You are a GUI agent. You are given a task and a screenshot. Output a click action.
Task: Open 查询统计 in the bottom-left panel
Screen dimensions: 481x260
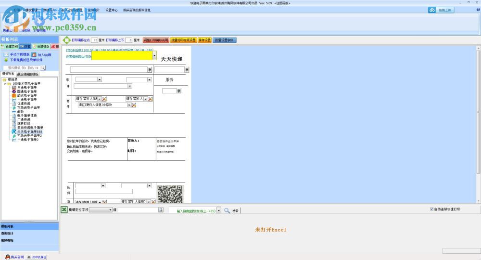(x=29, y=234)
